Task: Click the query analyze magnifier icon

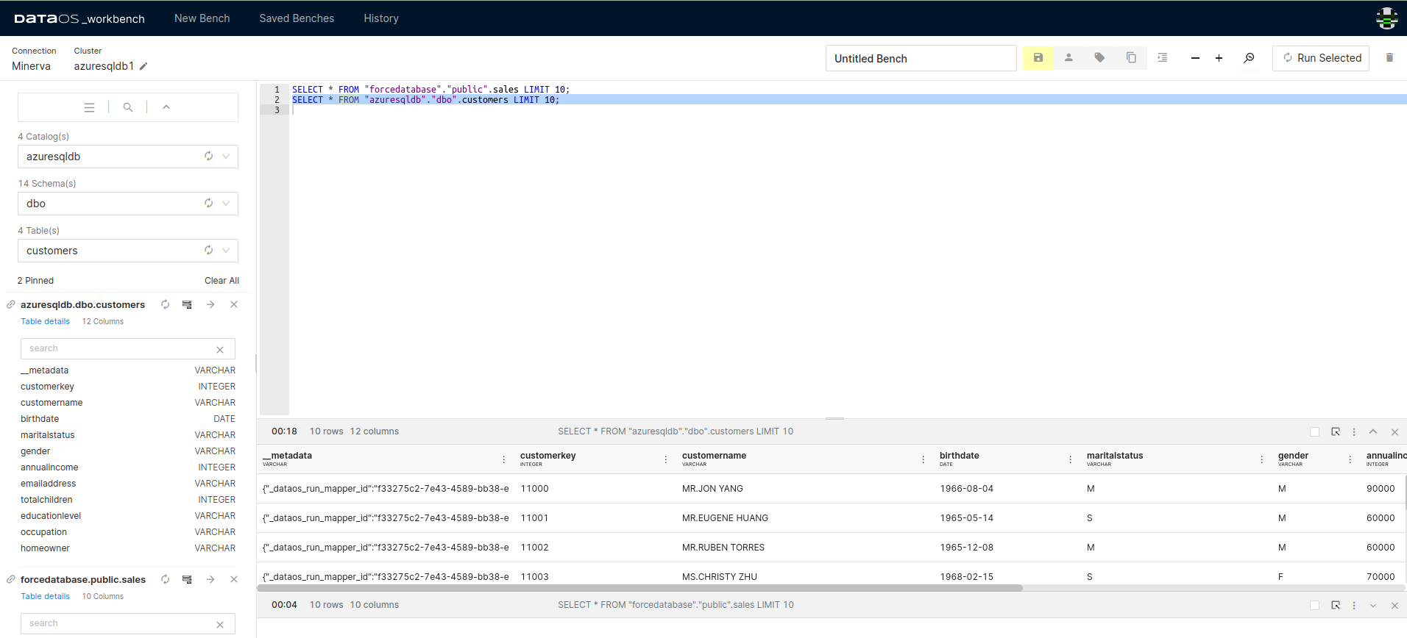Action: coord(1249,58)
